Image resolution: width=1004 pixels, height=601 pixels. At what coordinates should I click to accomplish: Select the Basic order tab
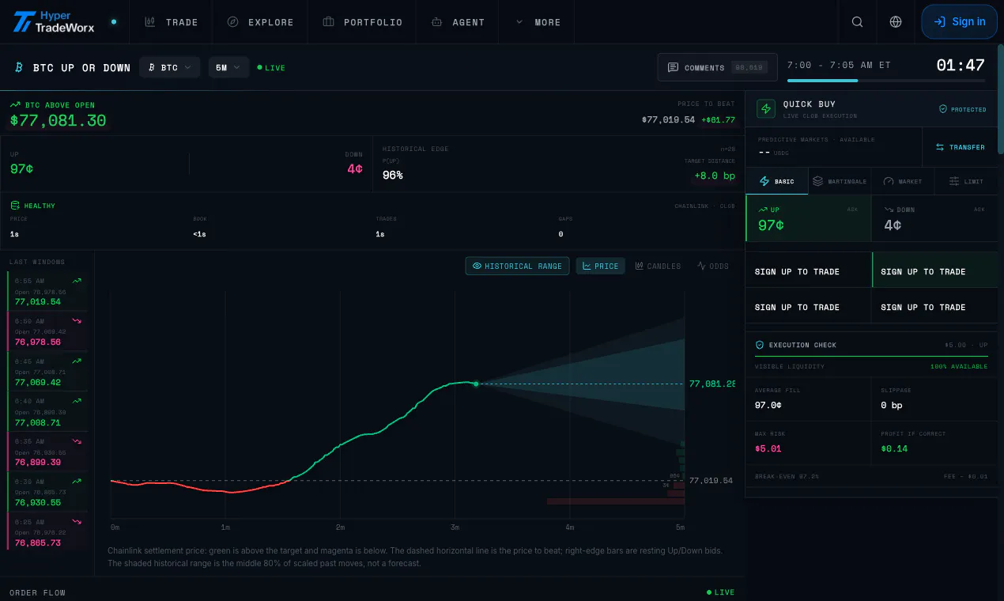tap(777, 181)
